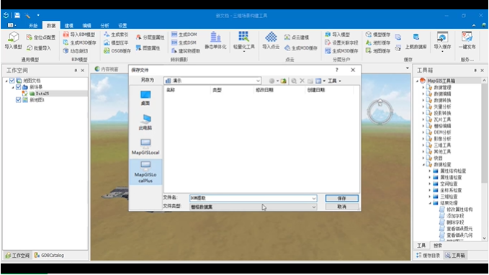Click the OSGB缓存 tool

tap(117, 51)
